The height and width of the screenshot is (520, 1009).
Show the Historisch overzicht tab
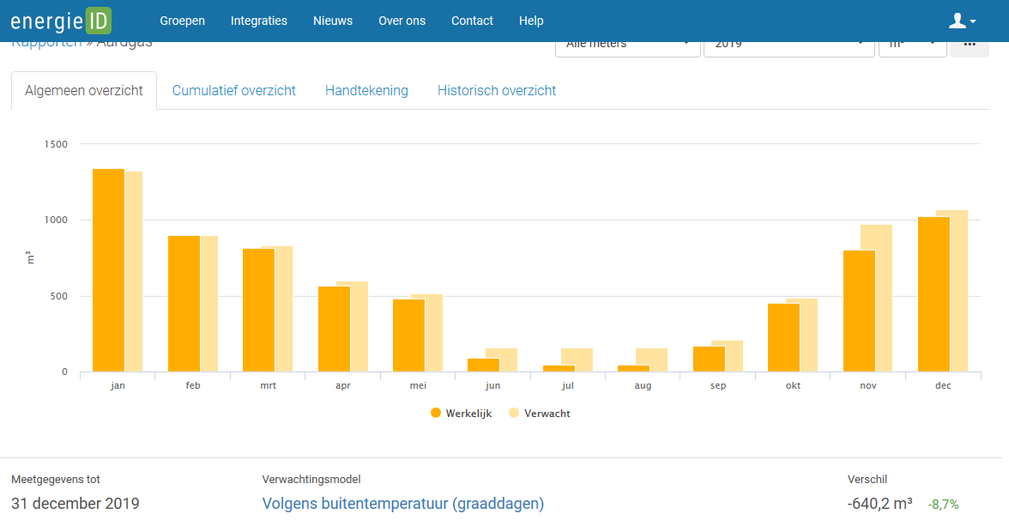pos(496,91)
